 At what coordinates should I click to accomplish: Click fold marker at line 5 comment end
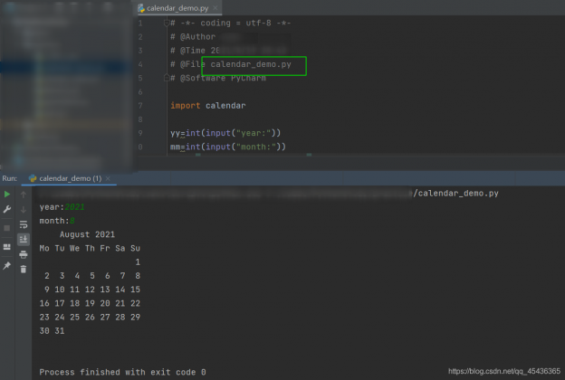(x=165, y=79)
